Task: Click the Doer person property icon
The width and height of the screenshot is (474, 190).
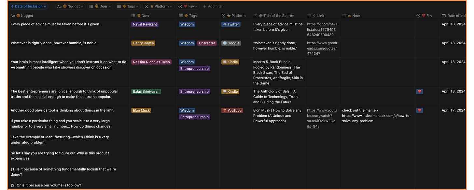Action: click(139, 15)
